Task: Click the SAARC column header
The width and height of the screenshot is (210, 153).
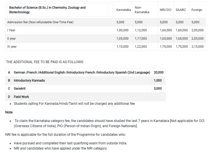Action: point(180,10)
